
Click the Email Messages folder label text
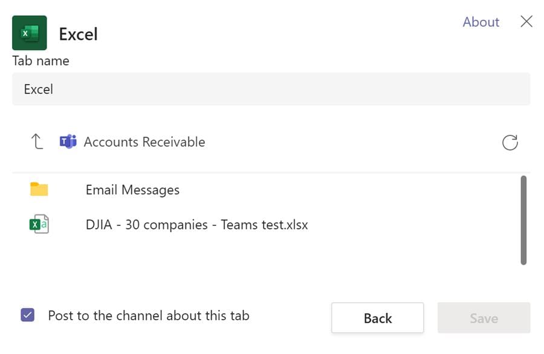132,189
